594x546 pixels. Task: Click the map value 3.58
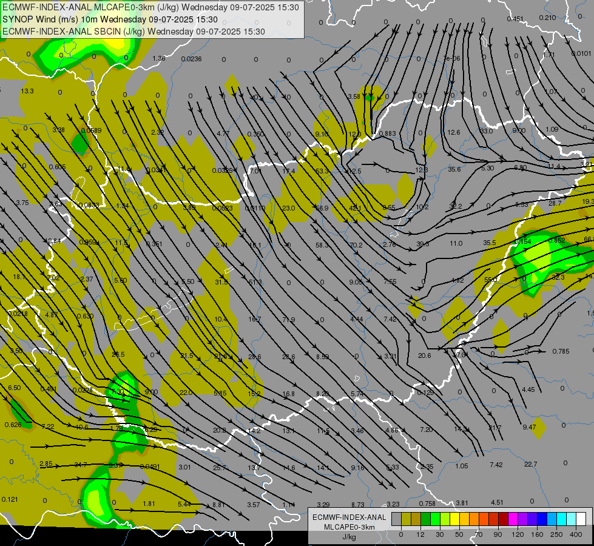354,96
